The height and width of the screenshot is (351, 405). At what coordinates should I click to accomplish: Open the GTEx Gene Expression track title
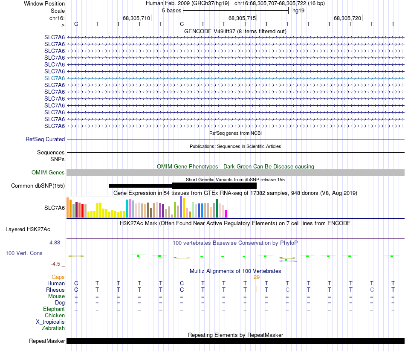(235, 193)
